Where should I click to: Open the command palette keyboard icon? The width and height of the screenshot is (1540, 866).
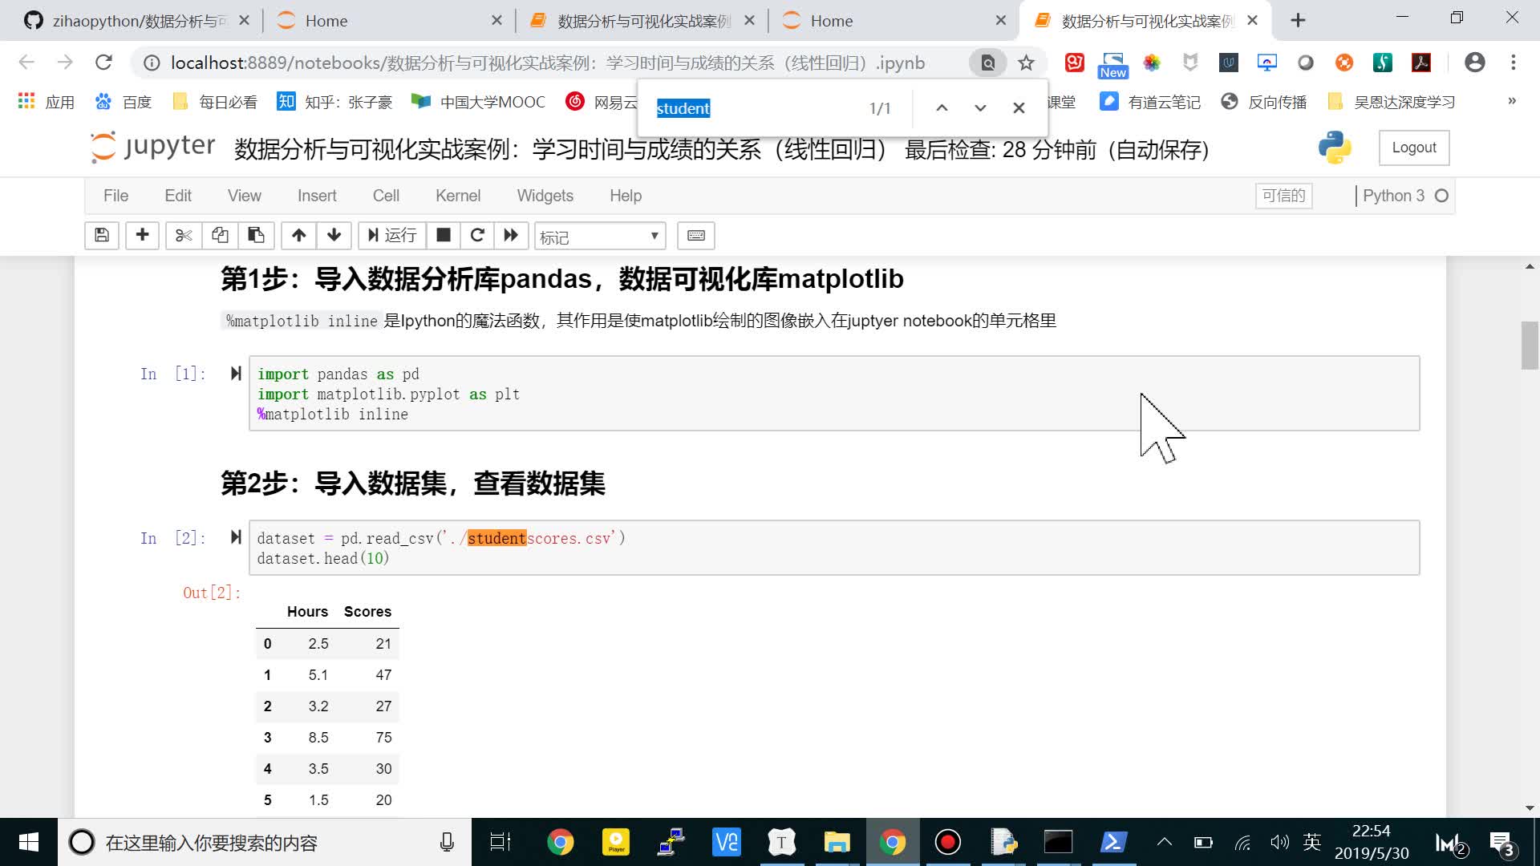click(695, 235)
